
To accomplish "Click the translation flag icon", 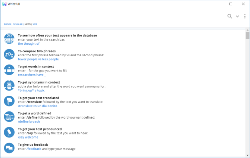I will 9,101.
